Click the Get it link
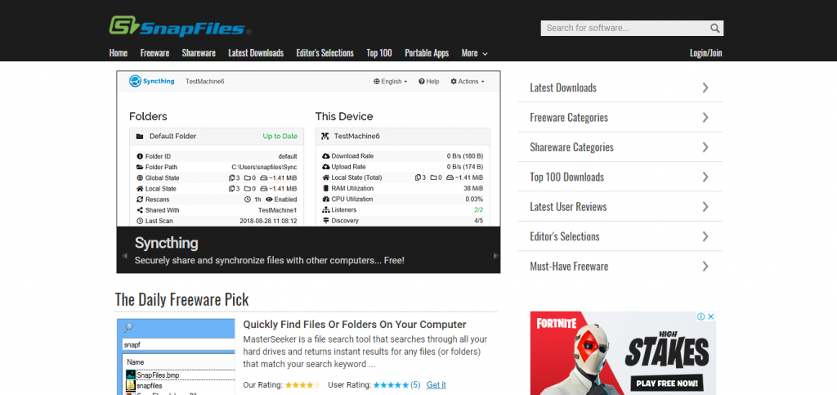837x395 pixels. coord(436,385)
